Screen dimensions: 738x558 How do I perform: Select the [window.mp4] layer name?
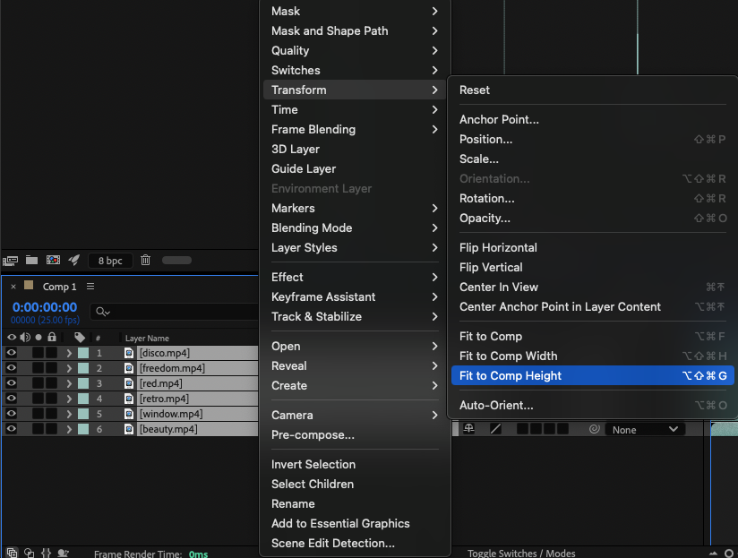point(171,414)
